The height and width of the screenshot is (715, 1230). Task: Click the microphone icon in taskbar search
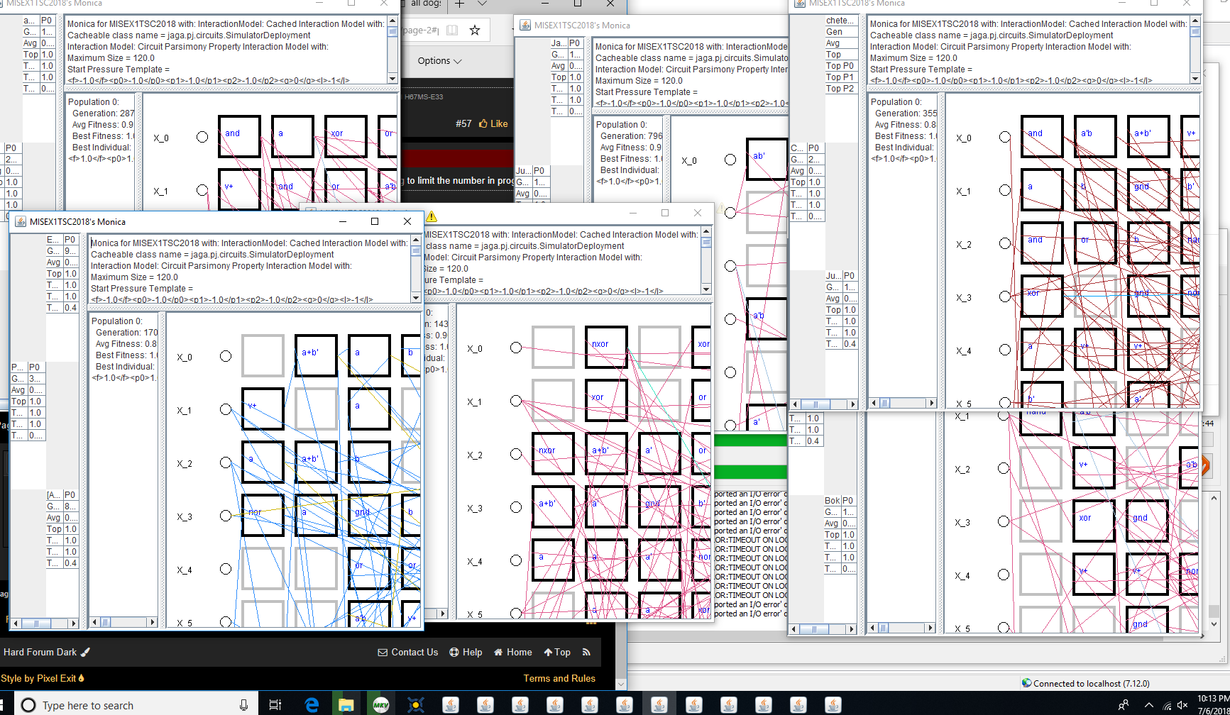[x=243, y=705]
